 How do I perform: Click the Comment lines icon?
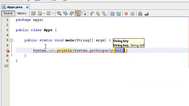tap(140, 13)
